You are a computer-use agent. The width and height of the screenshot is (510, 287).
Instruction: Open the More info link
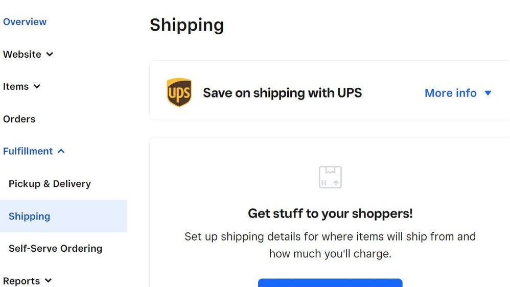(450, 93)
